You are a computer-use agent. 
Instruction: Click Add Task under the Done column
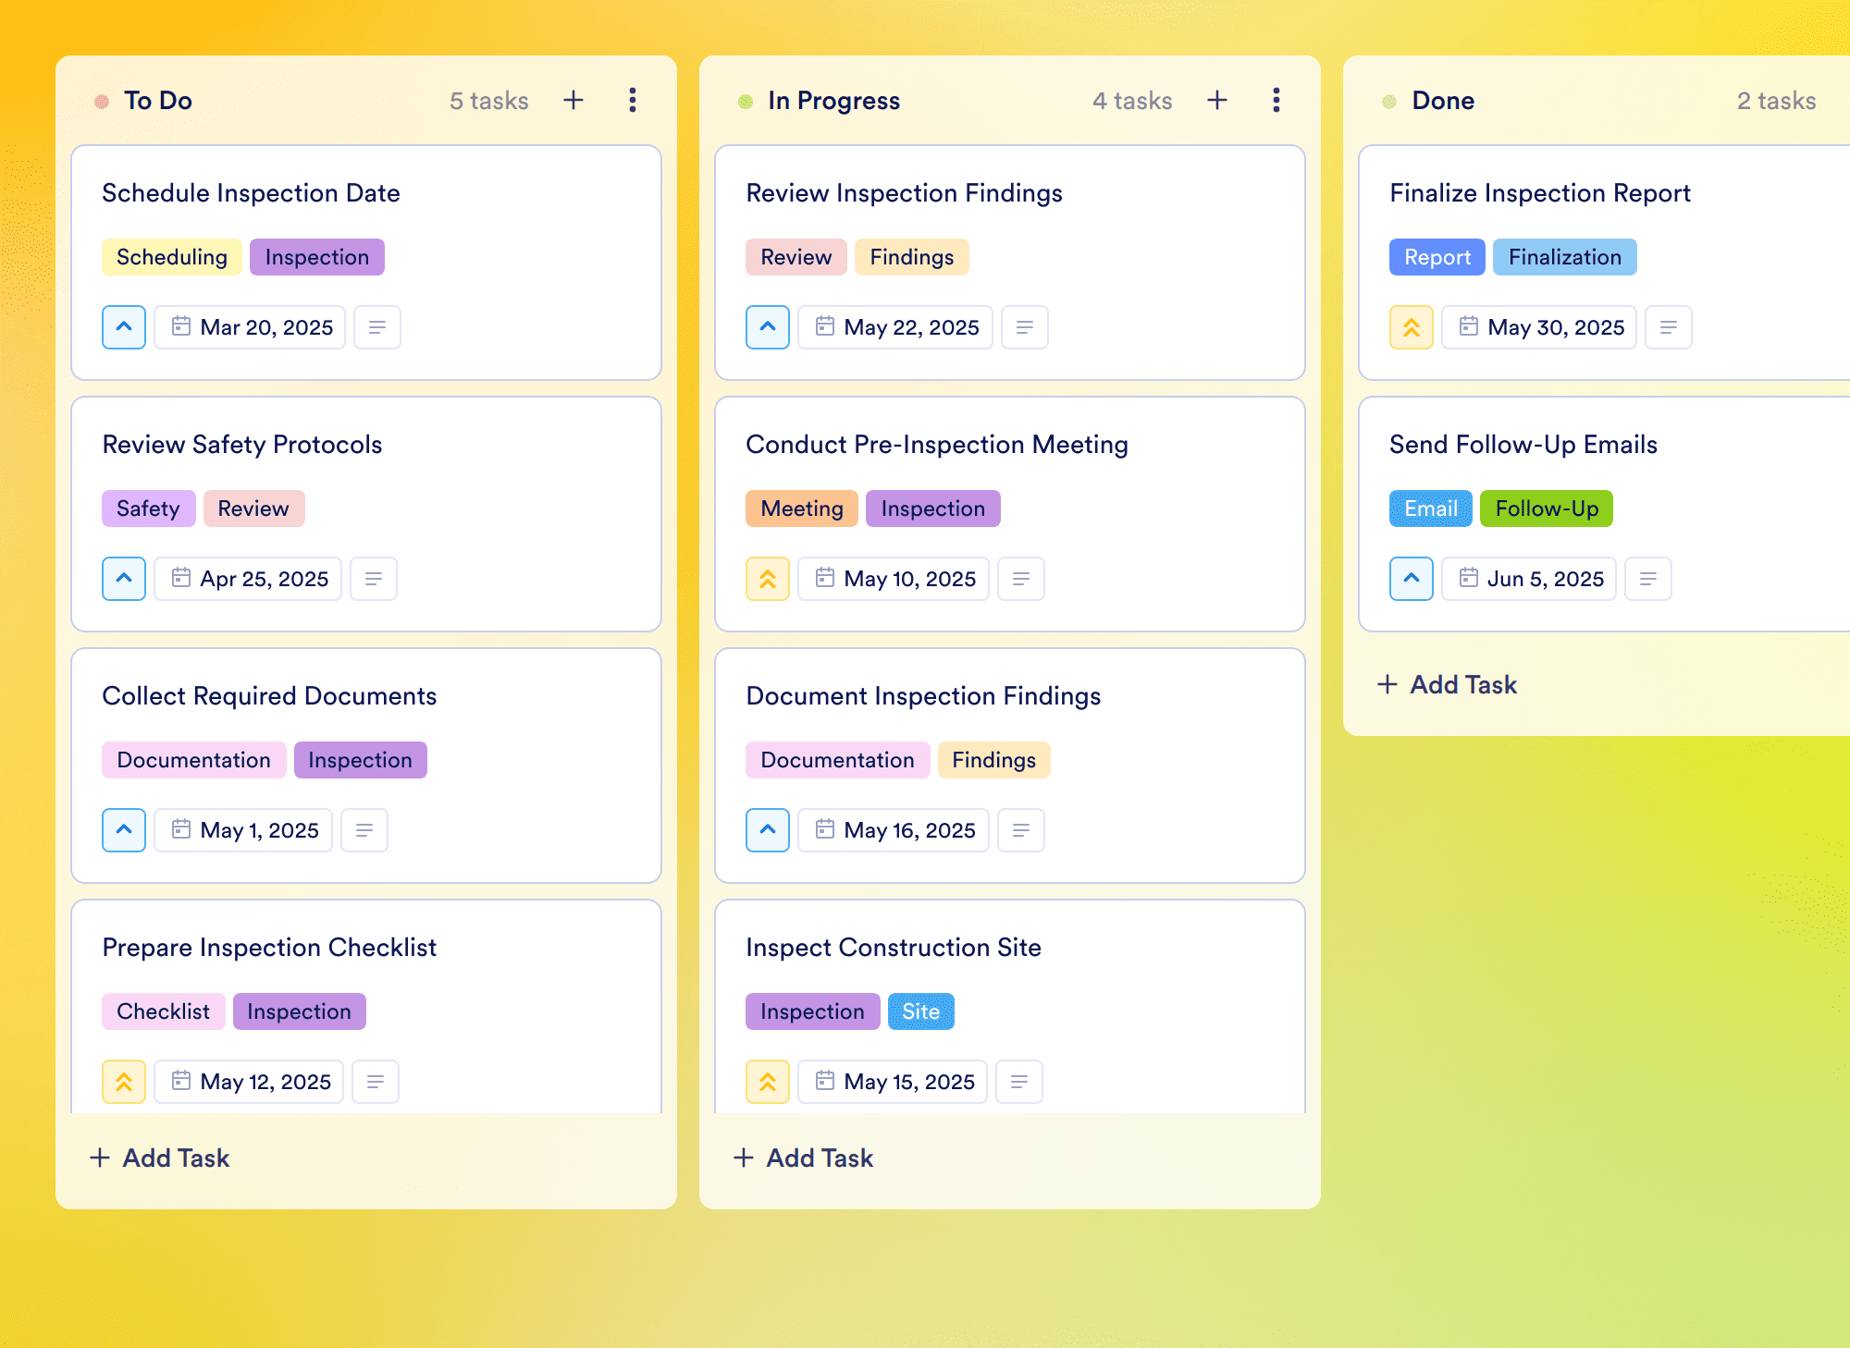point(1447,684)
